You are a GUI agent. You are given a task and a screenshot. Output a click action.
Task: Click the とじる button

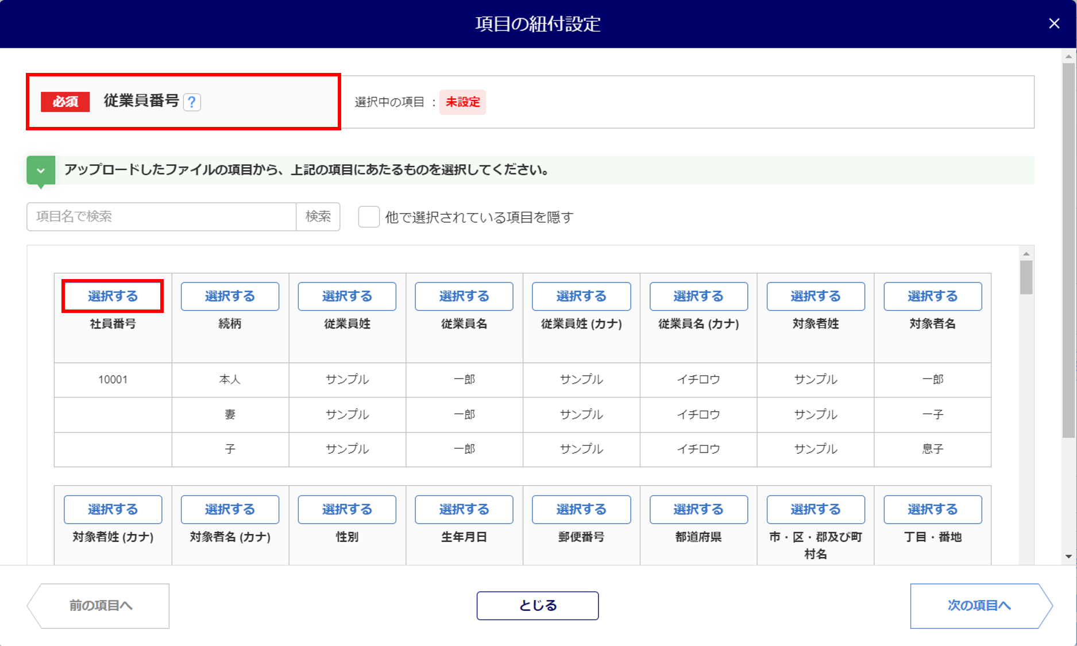[x=537, y=606]
